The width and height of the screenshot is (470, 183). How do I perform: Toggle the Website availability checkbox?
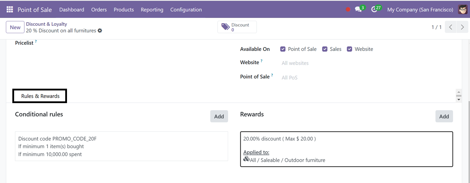point(349,49)
